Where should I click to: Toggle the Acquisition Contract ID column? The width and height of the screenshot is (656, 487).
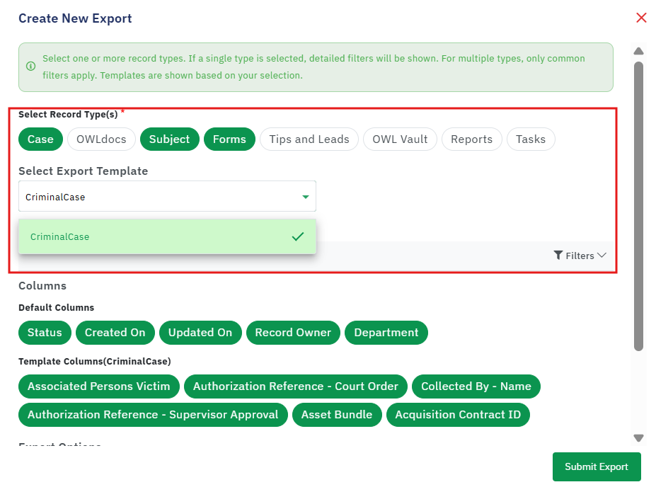pos(458,415)
